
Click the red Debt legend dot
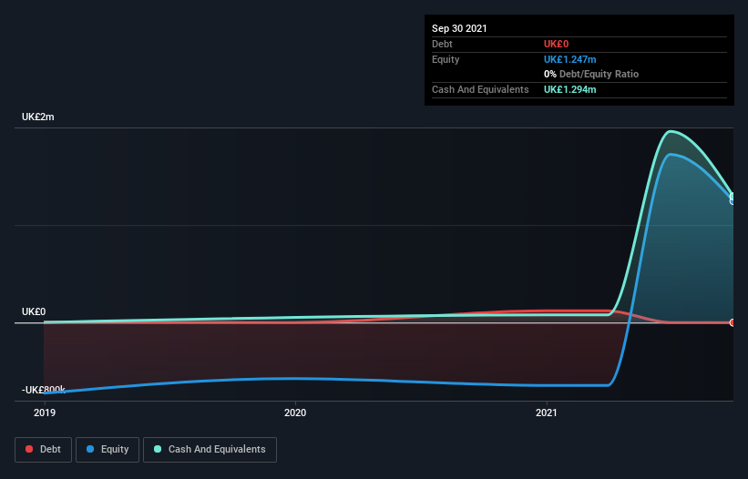(29, 449)
